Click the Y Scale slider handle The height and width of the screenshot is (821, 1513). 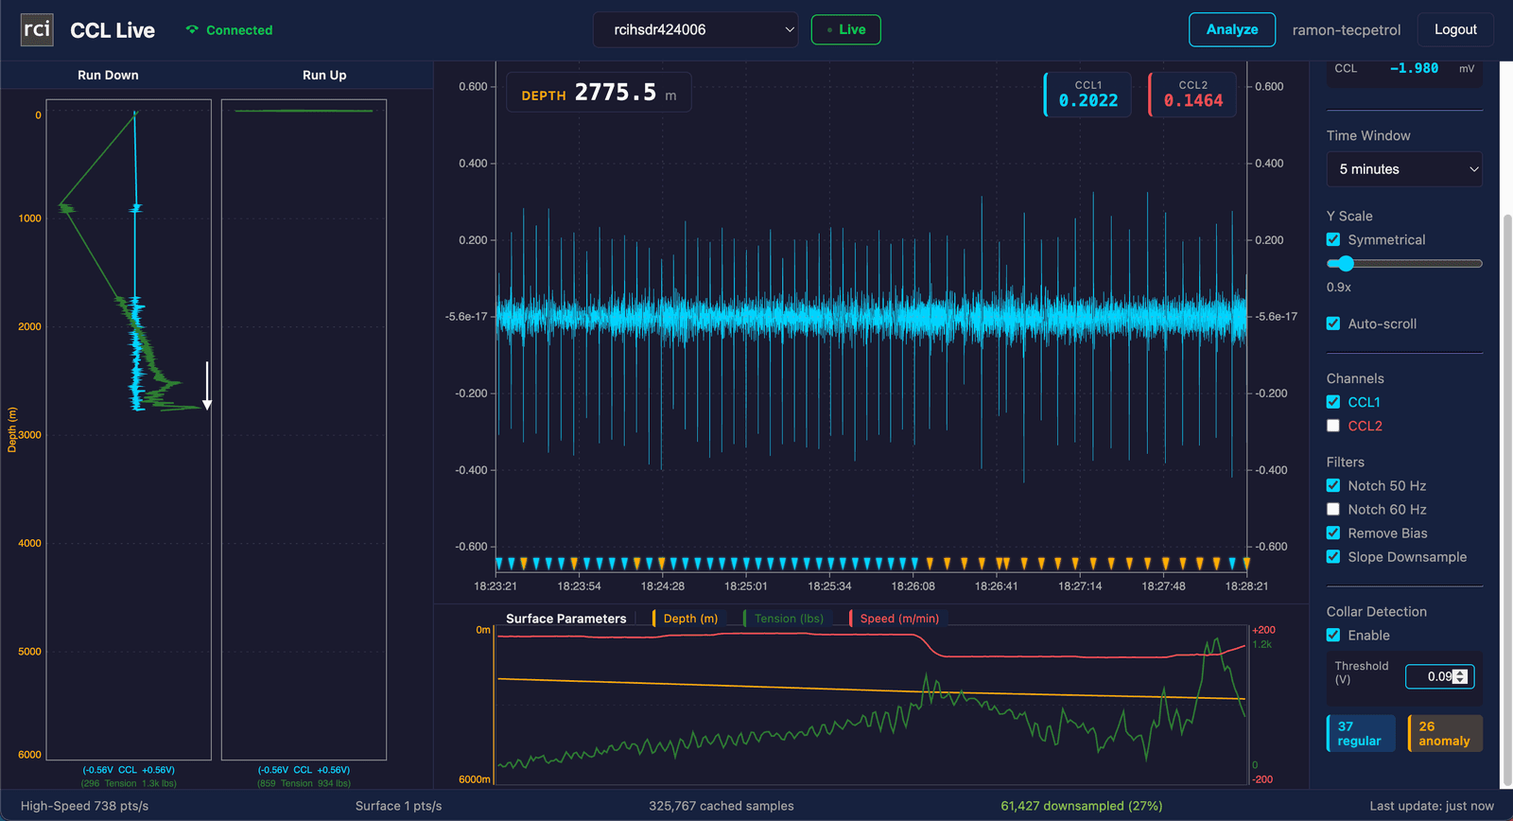point(1346,264)
